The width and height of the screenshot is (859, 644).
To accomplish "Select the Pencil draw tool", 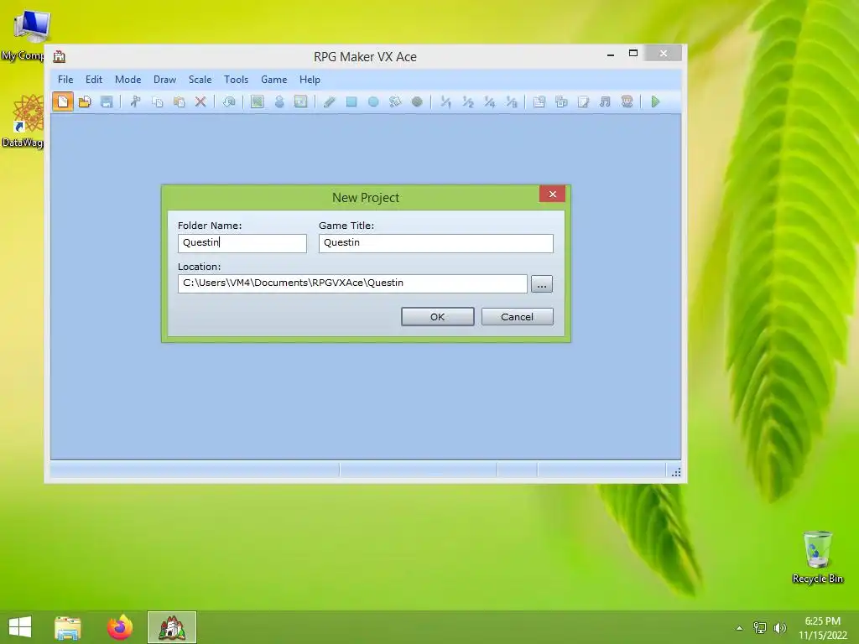I will [x=329, y=101].
